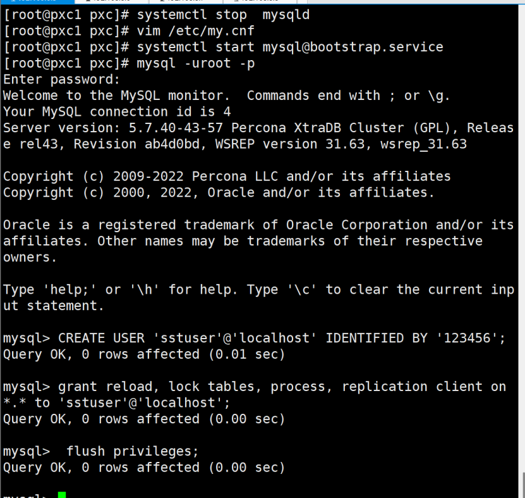Click 'Your MySQL connection id is 4' line
The width and height of the screenshot is (525, 498).
tap(117, 111)
